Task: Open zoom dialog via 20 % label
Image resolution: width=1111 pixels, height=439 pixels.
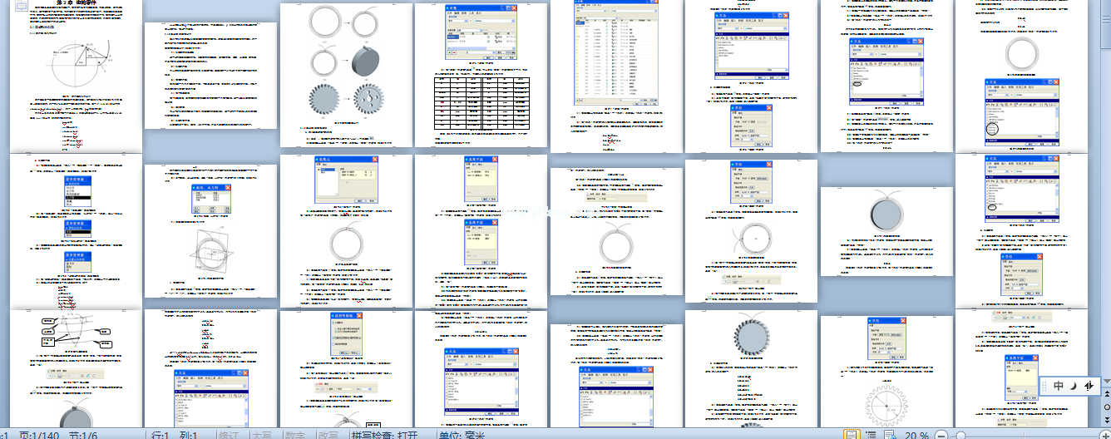Action: tap(916, 435)
